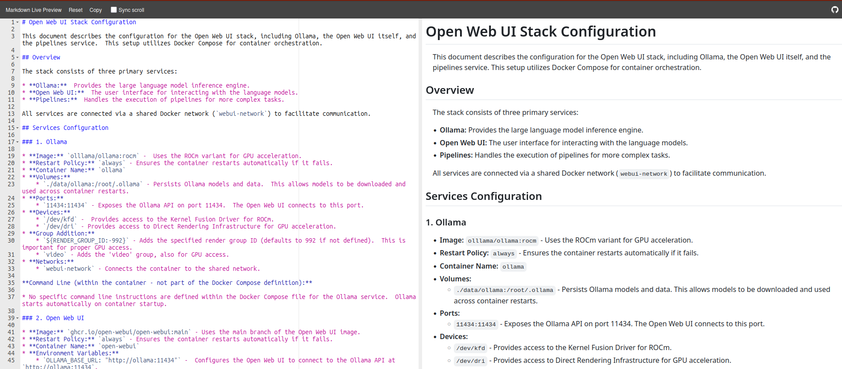Click './data/ollama:/root/.ollama' chip in preview
This screenshot has height=369, width=842.
[x=505, y=290]
